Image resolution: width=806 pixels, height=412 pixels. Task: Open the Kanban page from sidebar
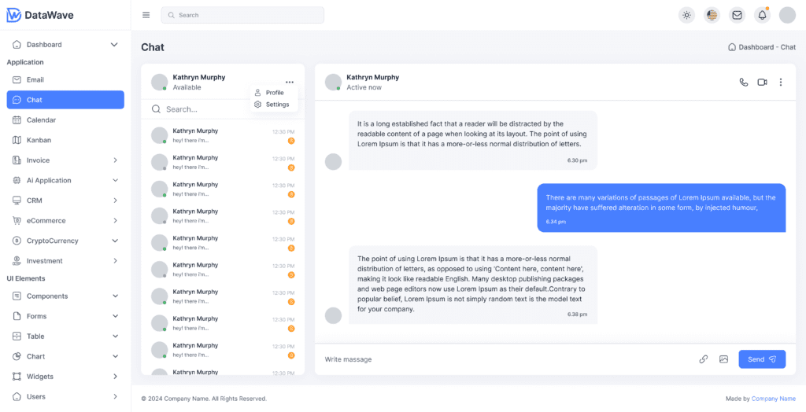point(39,140)
